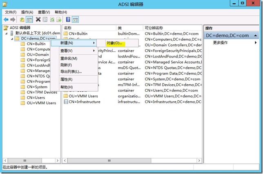Select CN=System in the tree

point(37,87)
